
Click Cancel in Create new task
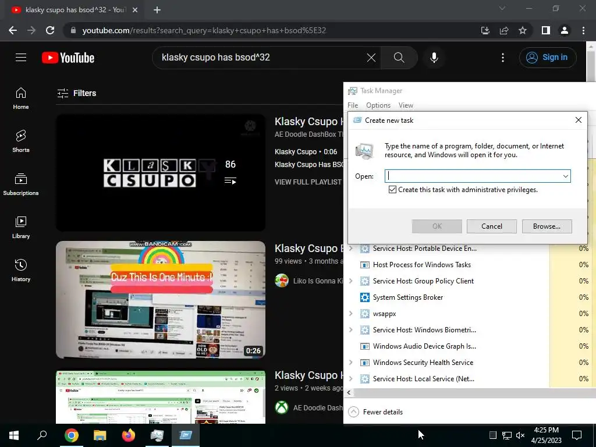point(491,226)
